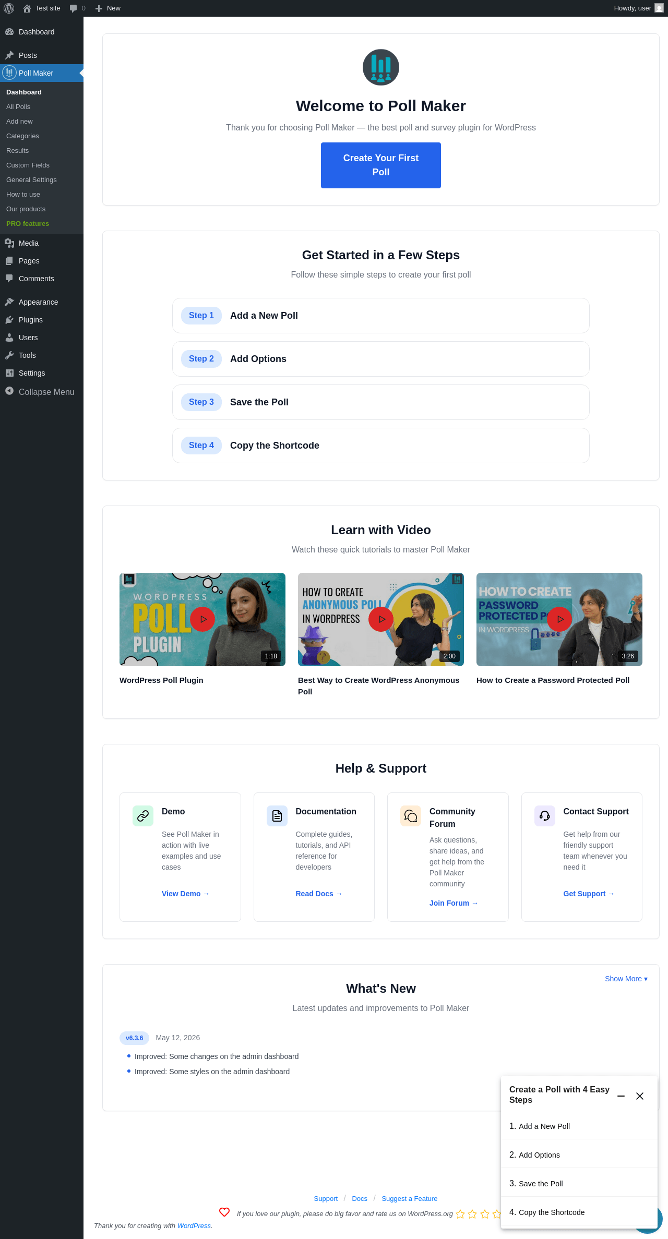The image size is (668, 1239).
Task: Click the Poll Maker logo above welcome heading
Action: [x=381, y=67]
